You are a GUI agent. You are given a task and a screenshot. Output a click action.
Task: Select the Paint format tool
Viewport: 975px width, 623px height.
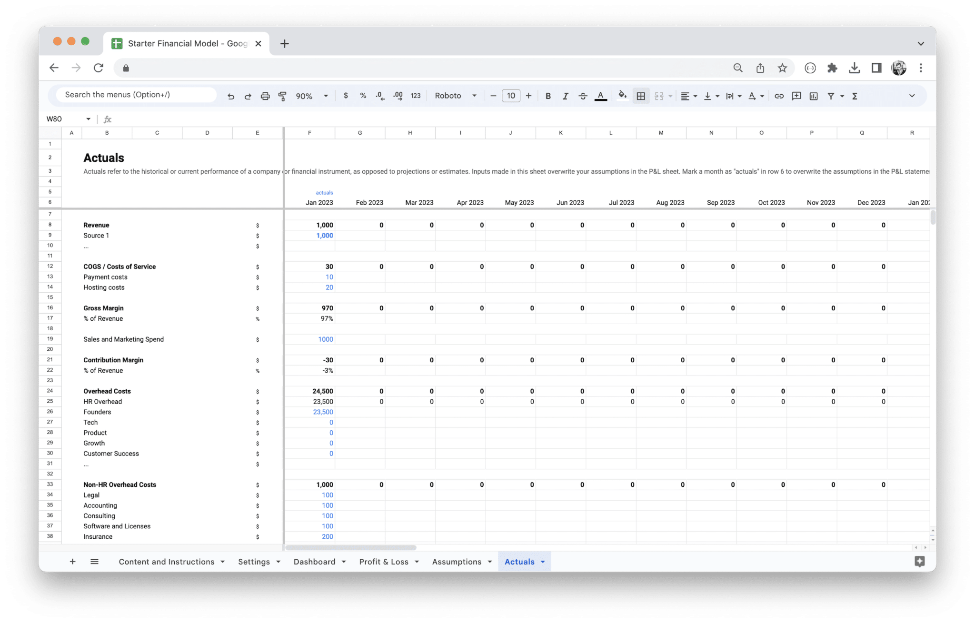click(x=283, y=96)
